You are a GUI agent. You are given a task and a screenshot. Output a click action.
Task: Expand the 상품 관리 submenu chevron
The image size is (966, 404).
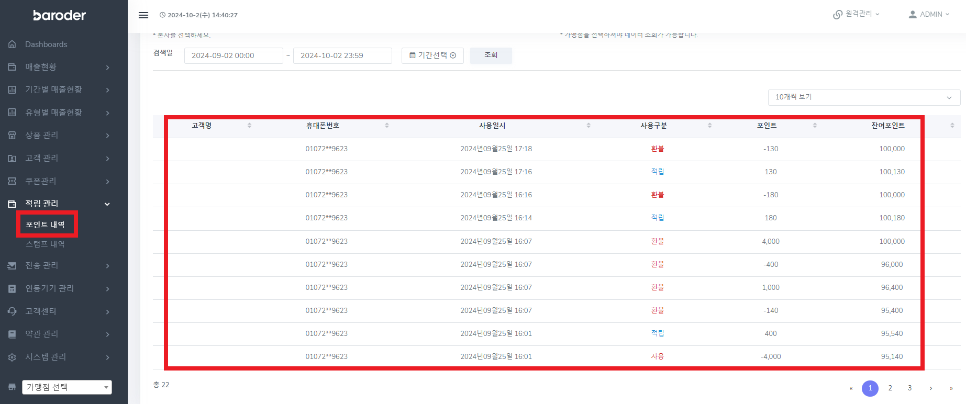(x=107, y=136)
